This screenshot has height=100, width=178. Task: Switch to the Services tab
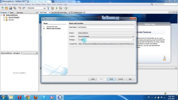[20, 12]
